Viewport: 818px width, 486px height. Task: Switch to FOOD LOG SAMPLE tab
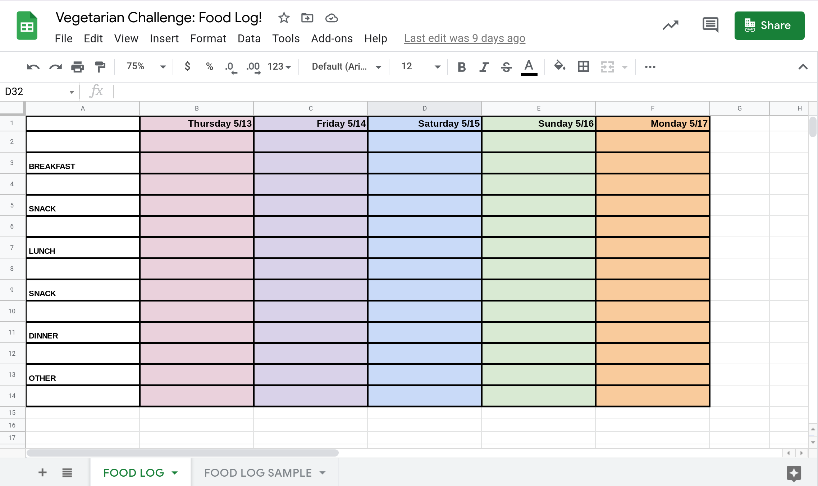click(258, 473)
